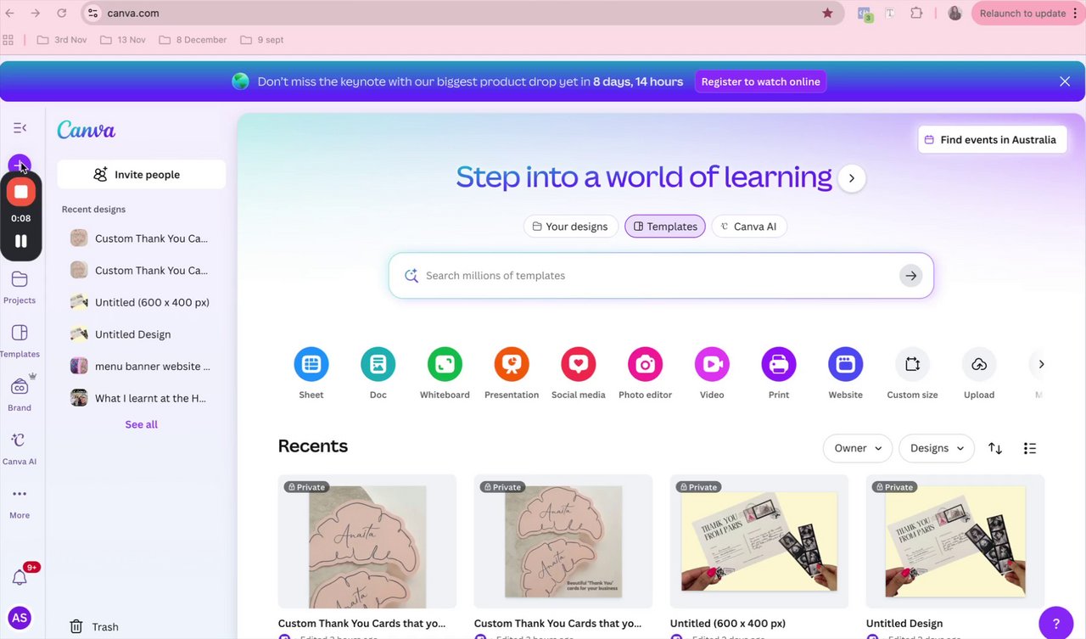The height and width of the screenshot is (639, 1086).
Task: Open menu banner website recent design
Action: tap(142, 366)
